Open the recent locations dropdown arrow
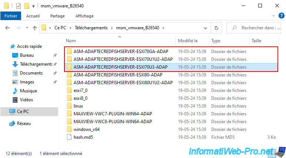 (26, 28)
